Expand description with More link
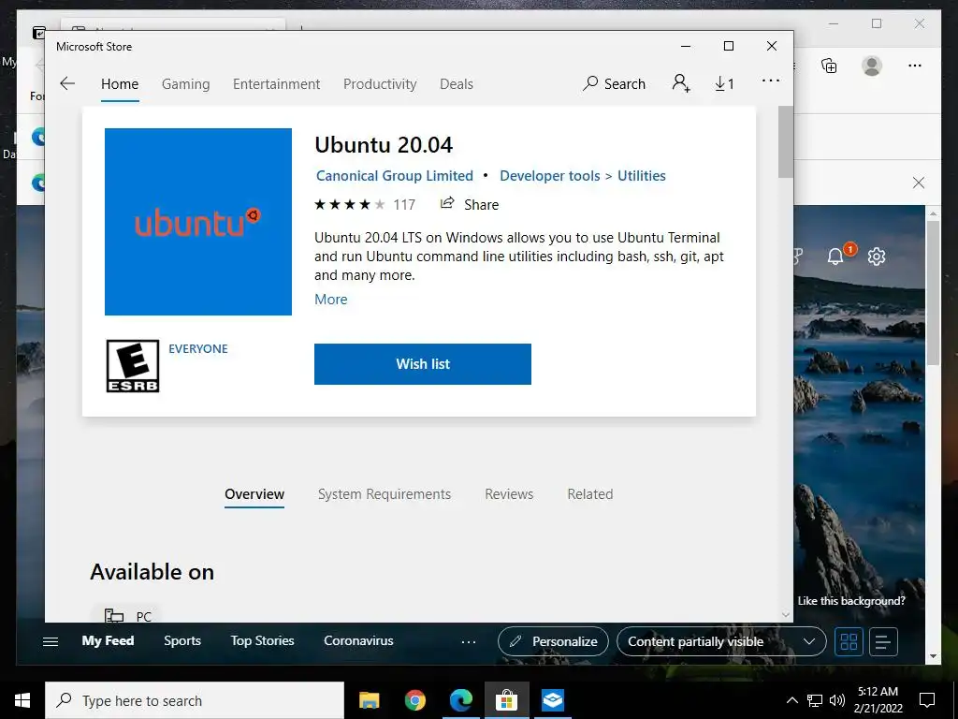Image resolution: width=958 pixels, height=719 pixels. coord(331,299)
